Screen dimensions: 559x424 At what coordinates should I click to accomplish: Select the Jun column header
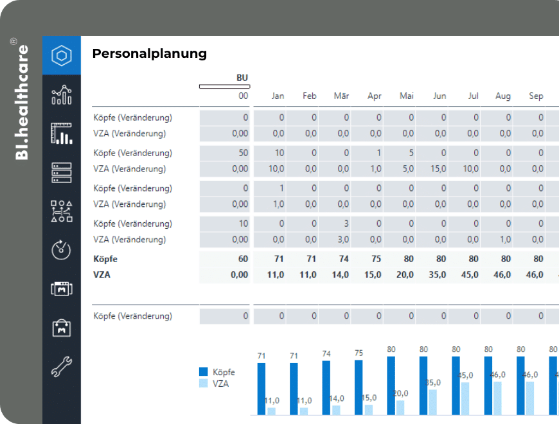click(x=439, y=96)
